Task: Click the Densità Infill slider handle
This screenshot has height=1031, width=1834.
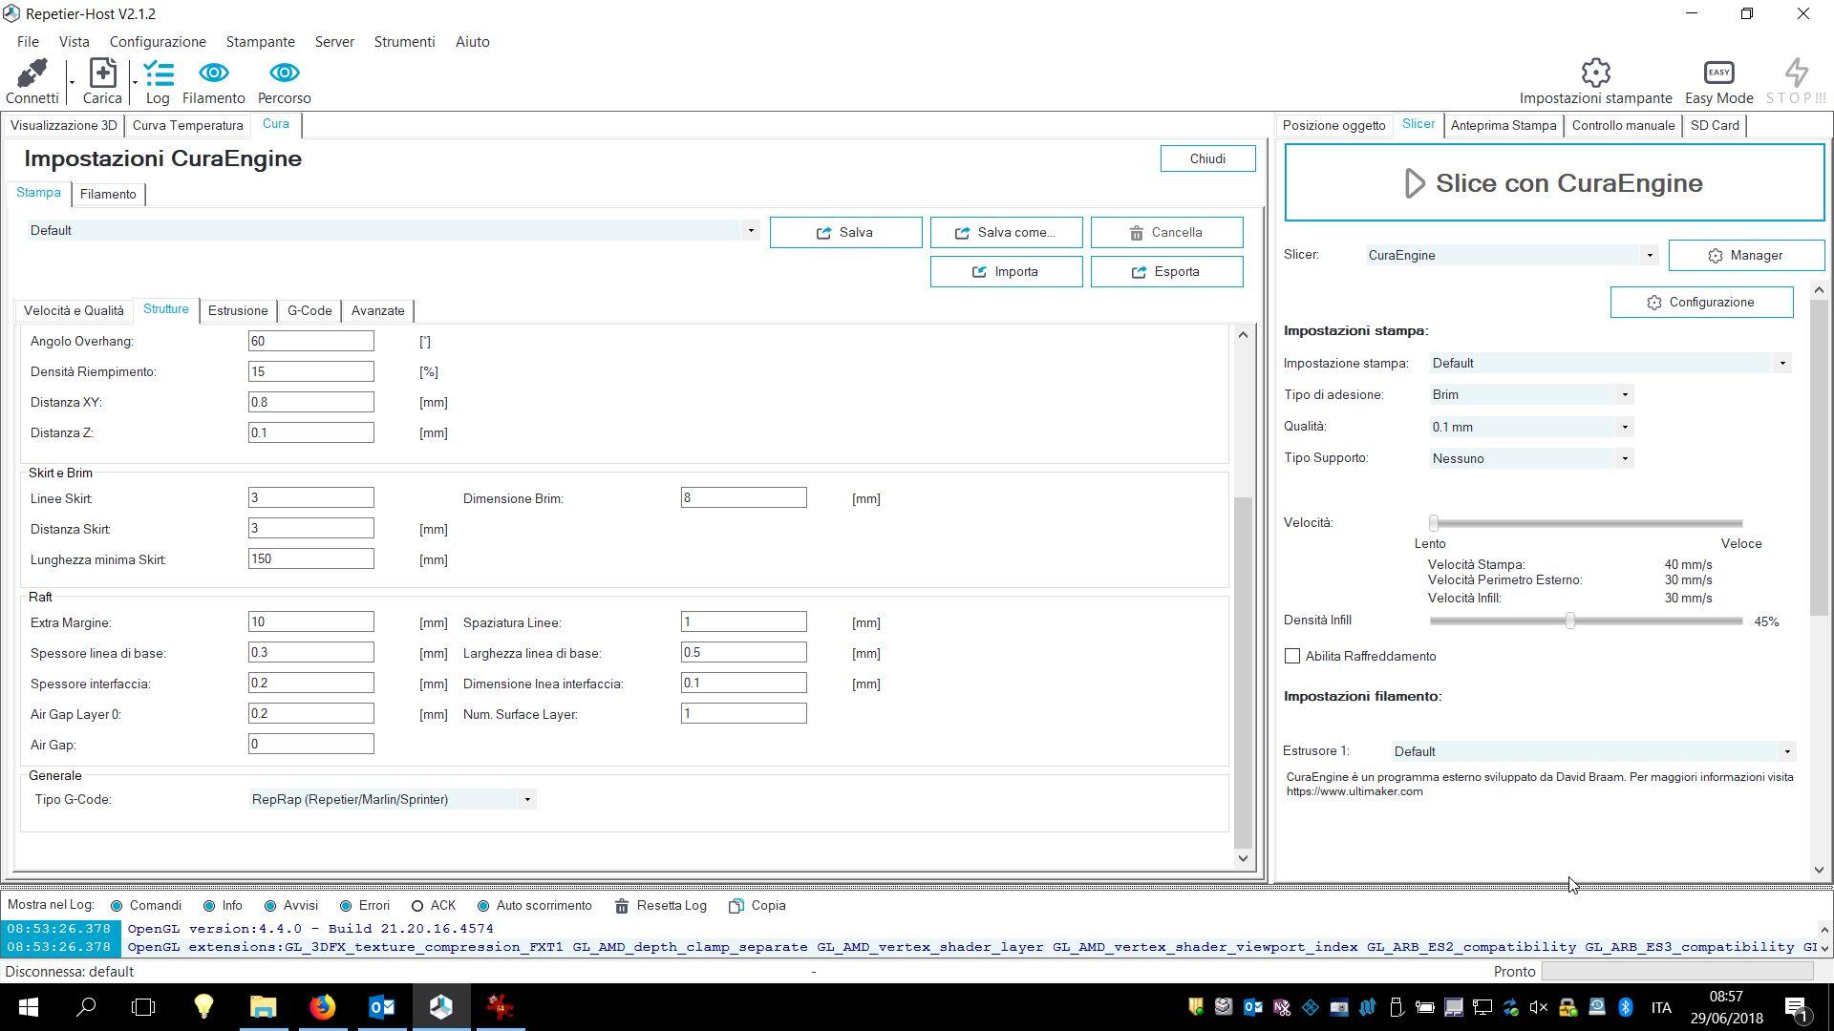Action: 1569,621
